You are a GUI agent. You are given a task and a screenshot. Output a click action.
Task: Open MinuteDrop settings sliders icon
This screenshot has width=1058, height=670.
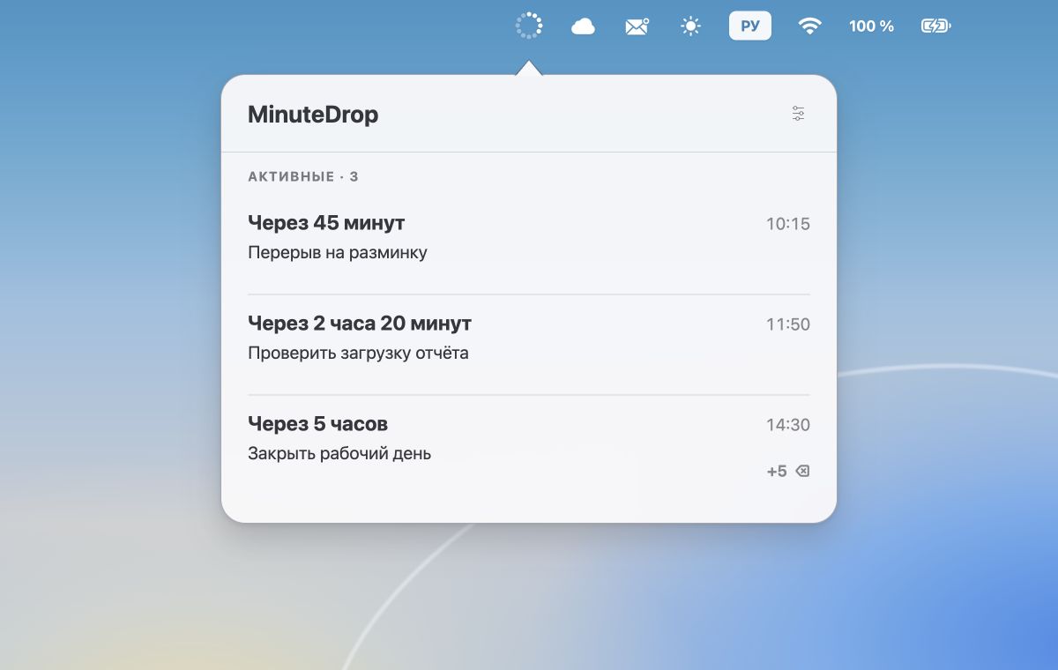[799, 114]
